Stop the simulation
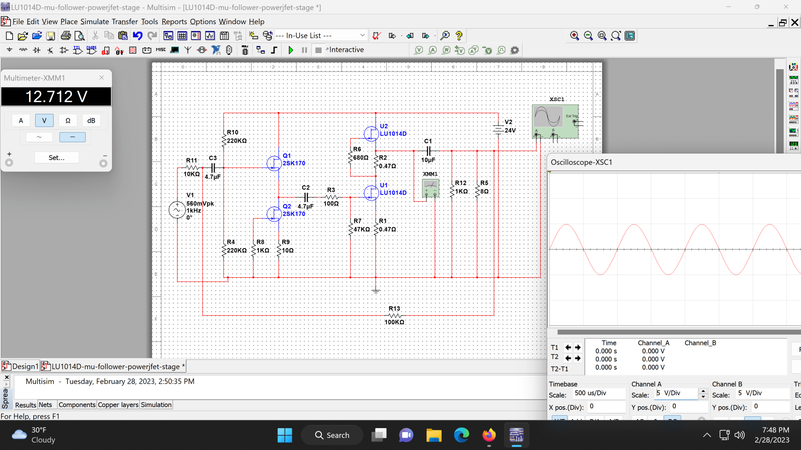Viewport: 801px width, 450px height. click(318, 50)
